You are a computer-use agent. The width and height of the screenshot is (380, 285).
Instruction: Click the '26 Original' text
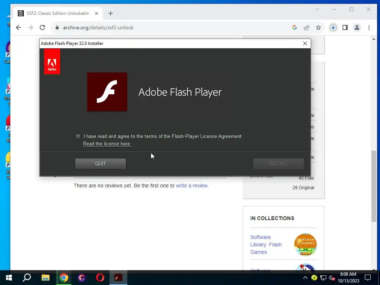pos(303,187)
